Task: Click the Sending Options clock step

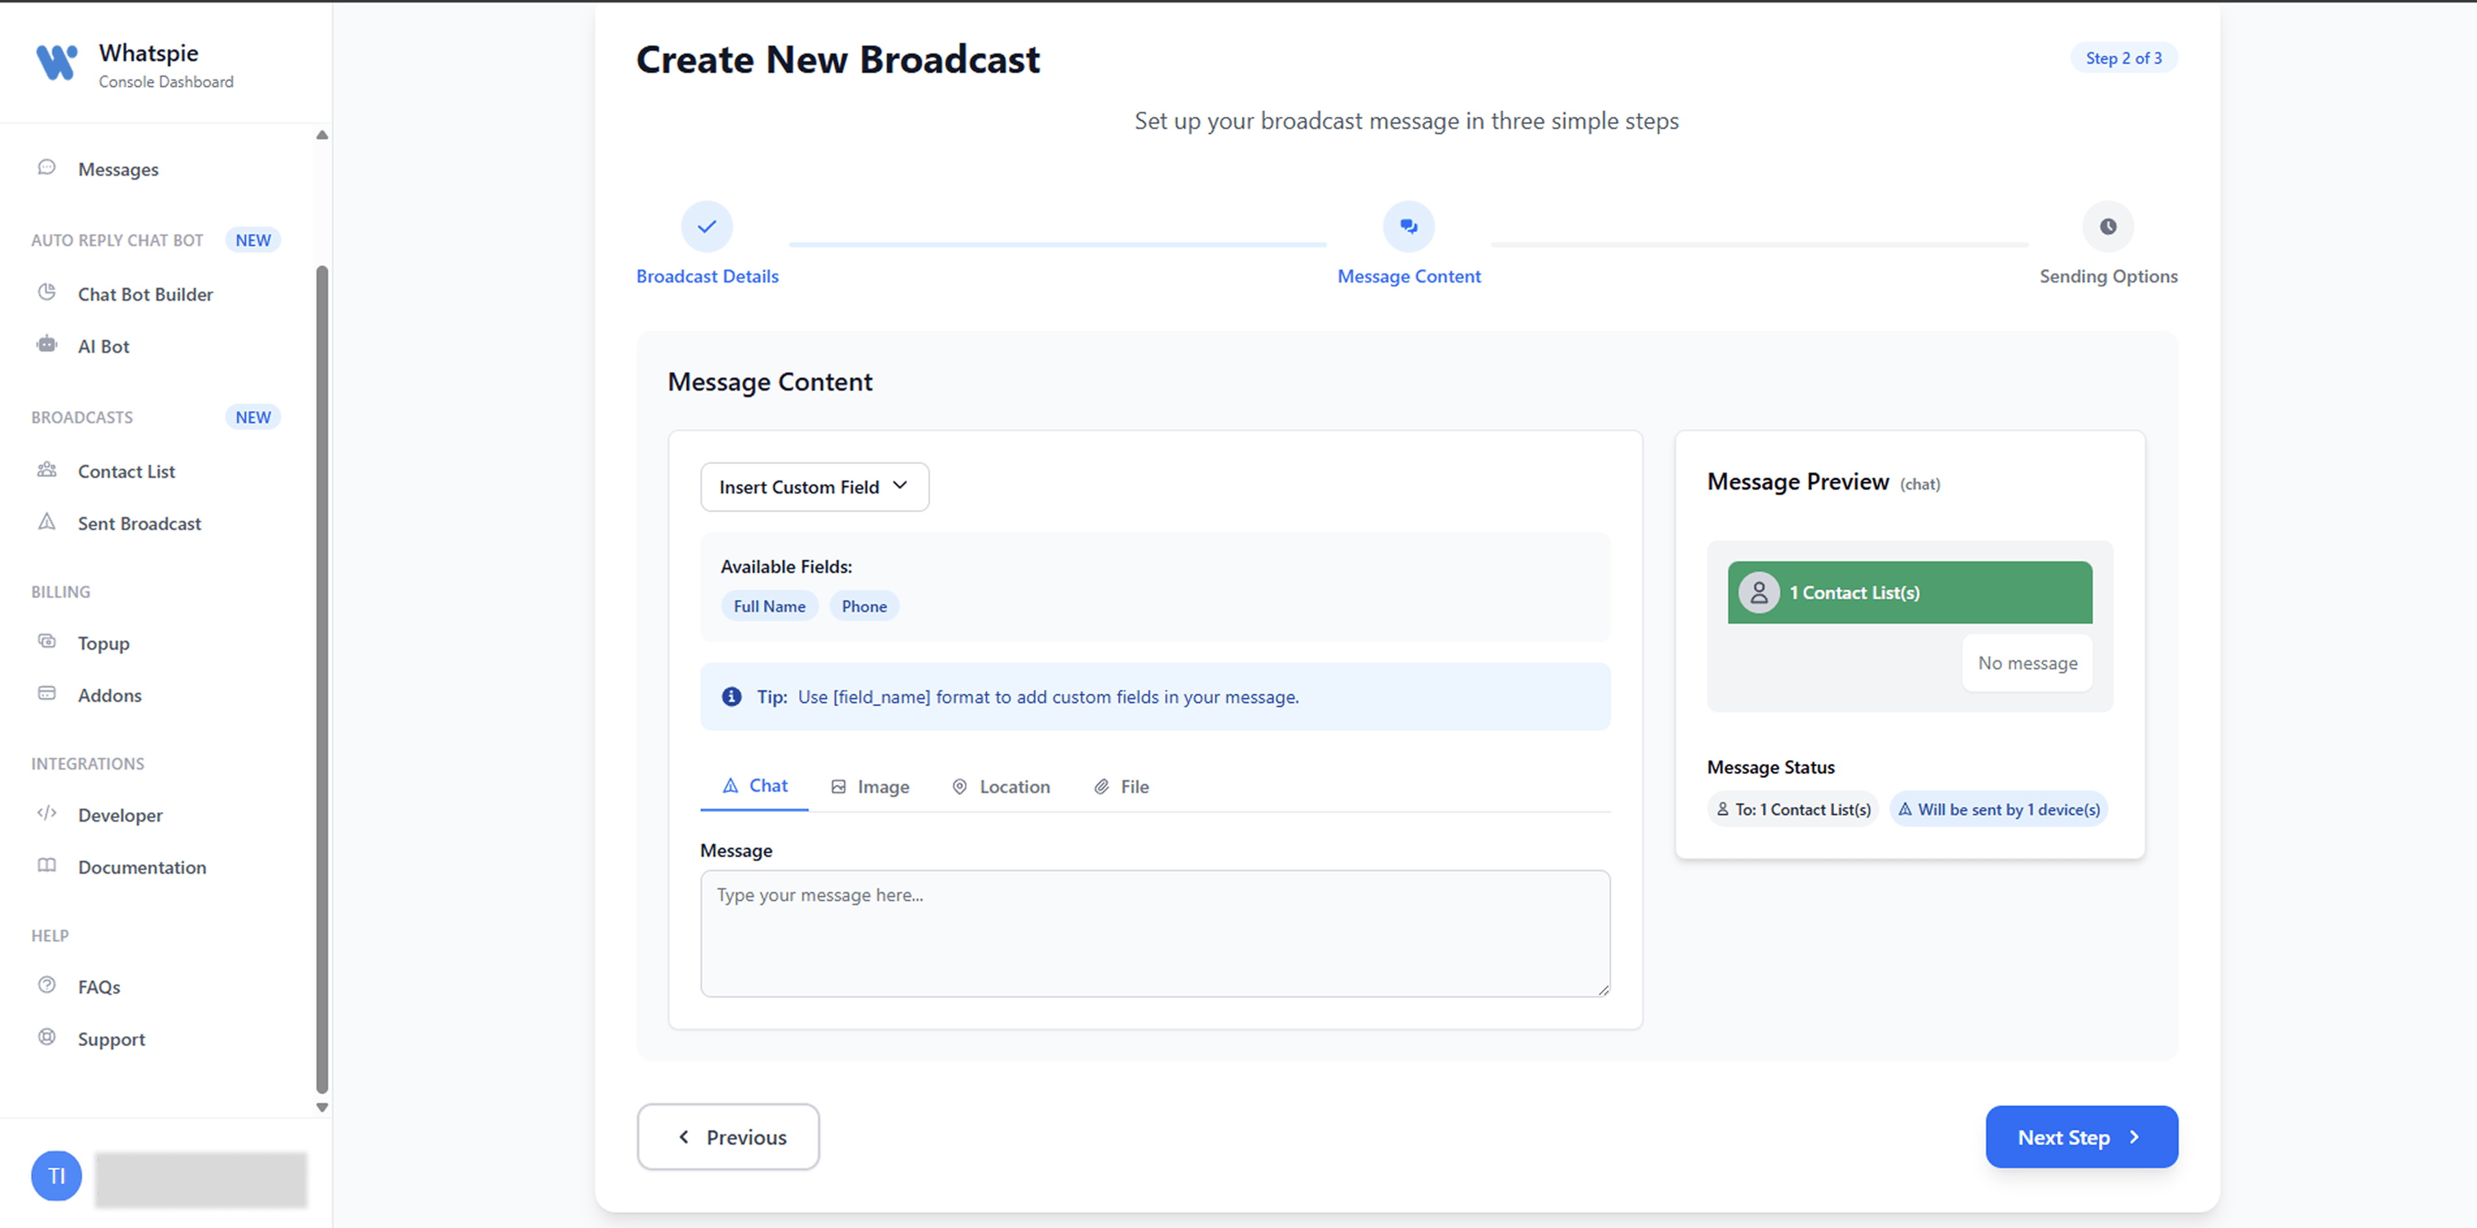Action: coord(2108,227)
